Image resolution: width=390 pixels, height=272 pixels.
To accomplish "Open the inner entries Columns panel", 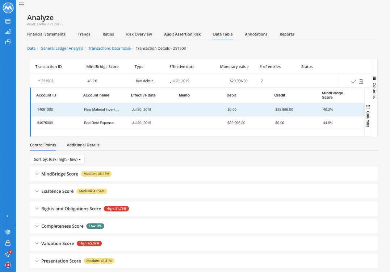I will [x=368, y=116].
